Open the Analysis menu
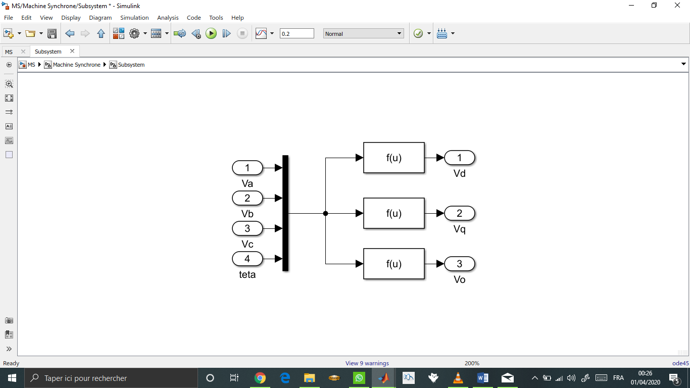690x388 pixels. [x=168, y=17]
